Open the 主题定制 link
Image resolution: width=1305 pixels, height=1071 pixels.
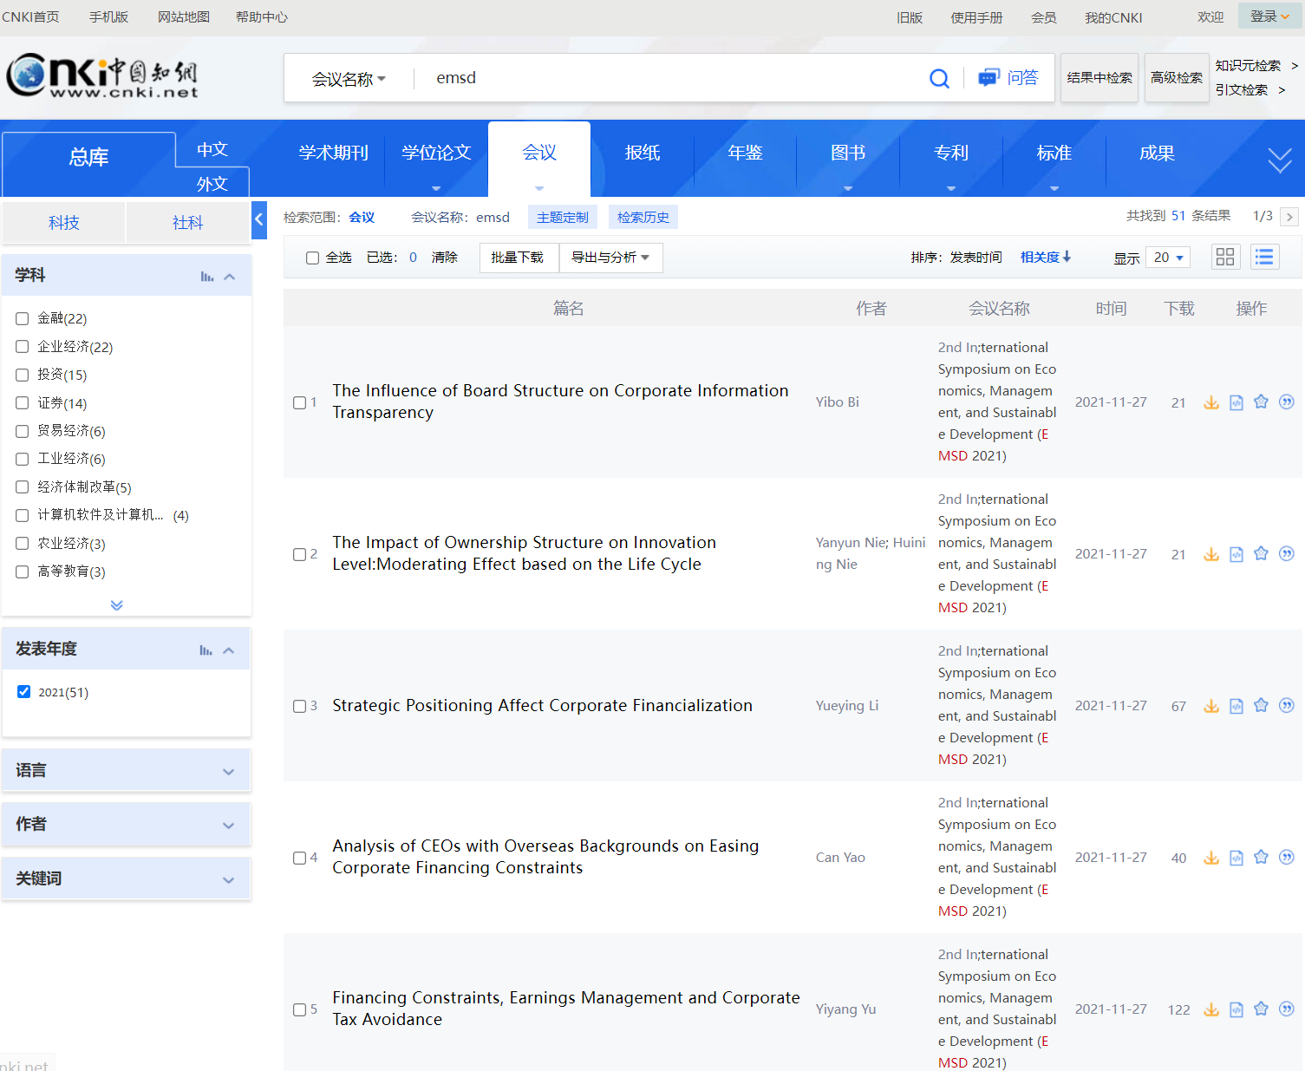pyautogui.click(x=563, y=218)
